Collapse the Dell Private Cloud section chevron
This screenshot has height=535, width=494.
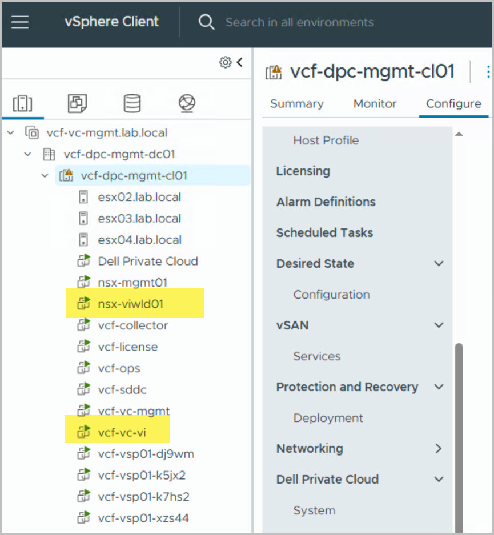click(439, 479)
